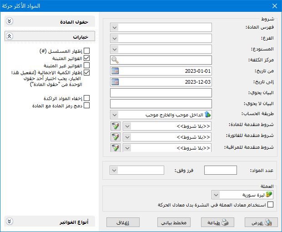Toggle إظهار الكمية الإجمالية checkbox
The image size is (282, 232).
pos(87,73)
